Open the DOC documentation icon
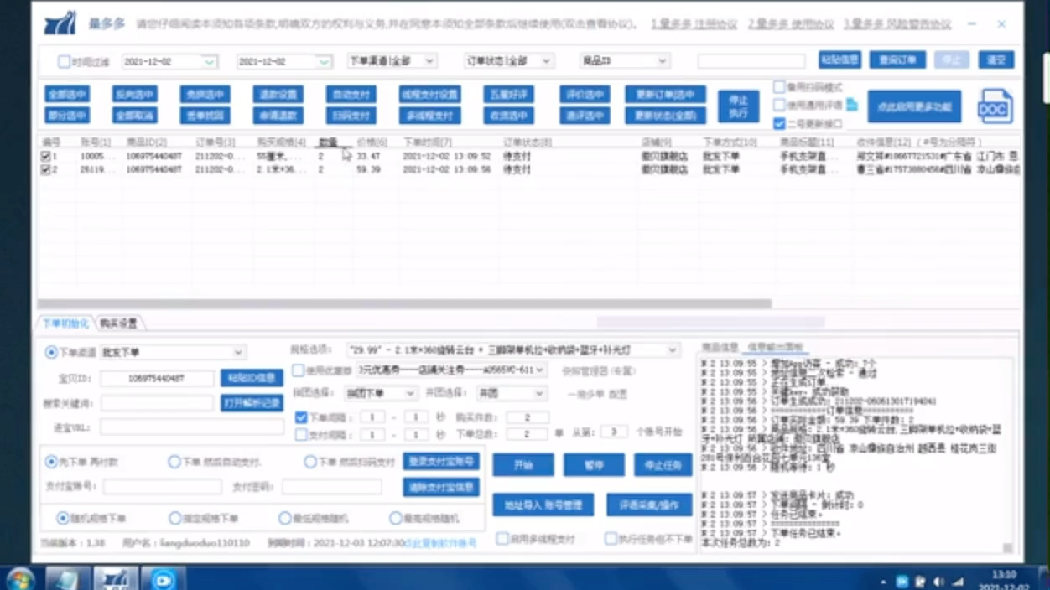The image size is (1050, 590). [x=995, y=106]
